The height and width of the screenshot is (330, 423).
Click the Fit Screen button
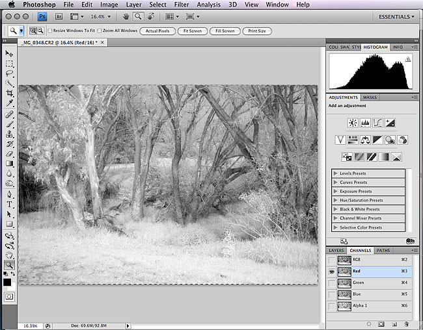192,31
